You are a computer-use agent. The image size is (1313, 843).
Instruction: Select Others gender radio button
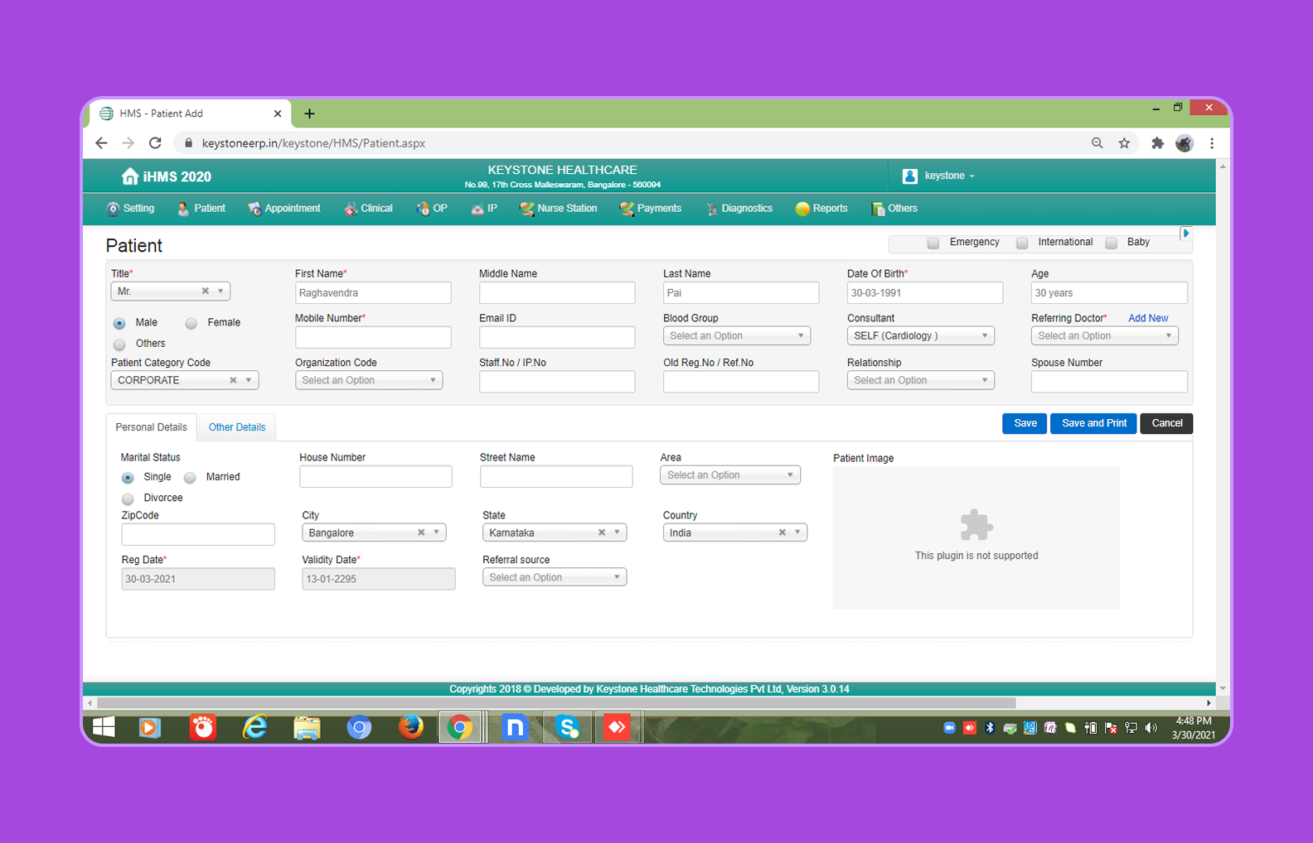[x=119, y=344]
